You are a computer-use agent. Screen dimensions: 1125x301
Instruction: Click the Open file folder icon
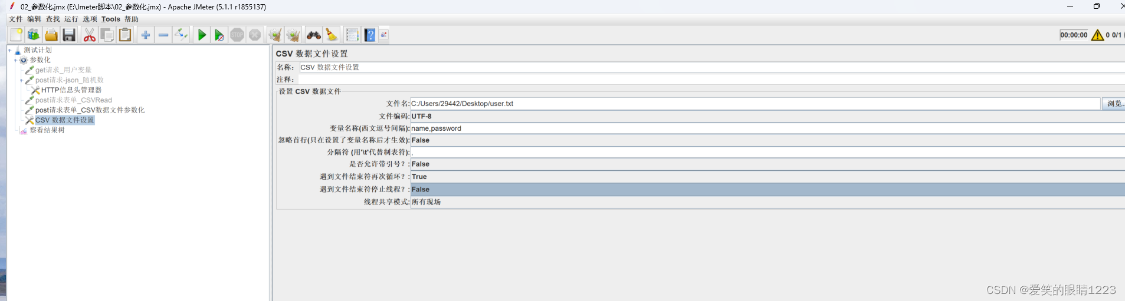(51, 35)
